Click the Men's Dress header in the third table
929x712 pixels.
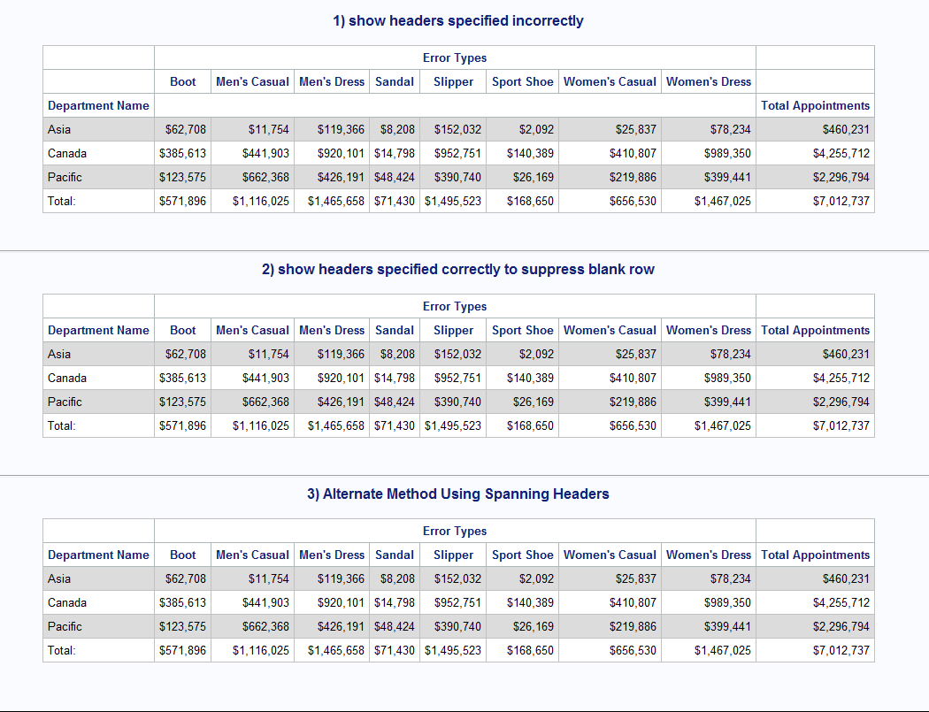(332, 555)
